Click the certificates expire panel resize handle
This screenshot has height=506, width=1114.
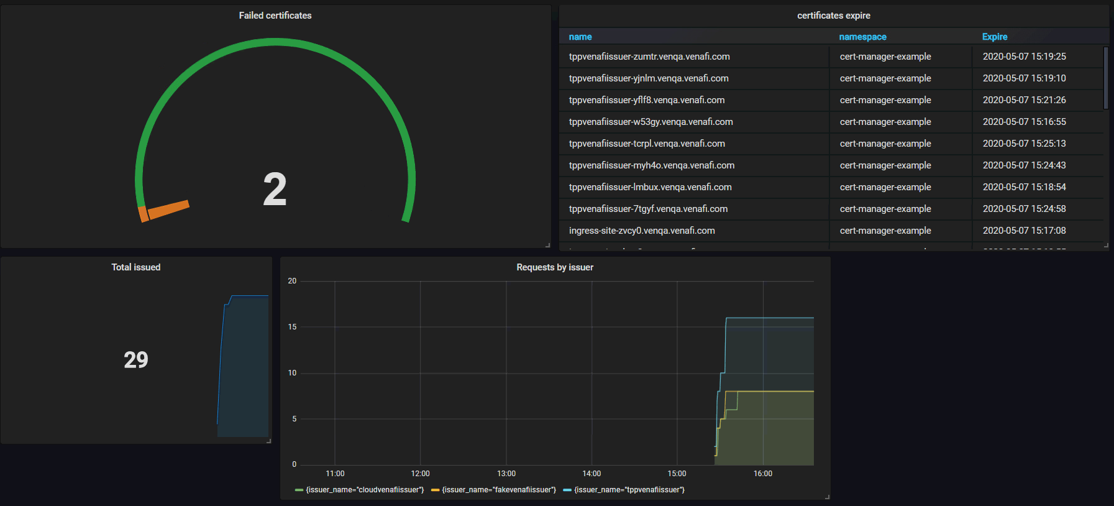pos(1106,247)
